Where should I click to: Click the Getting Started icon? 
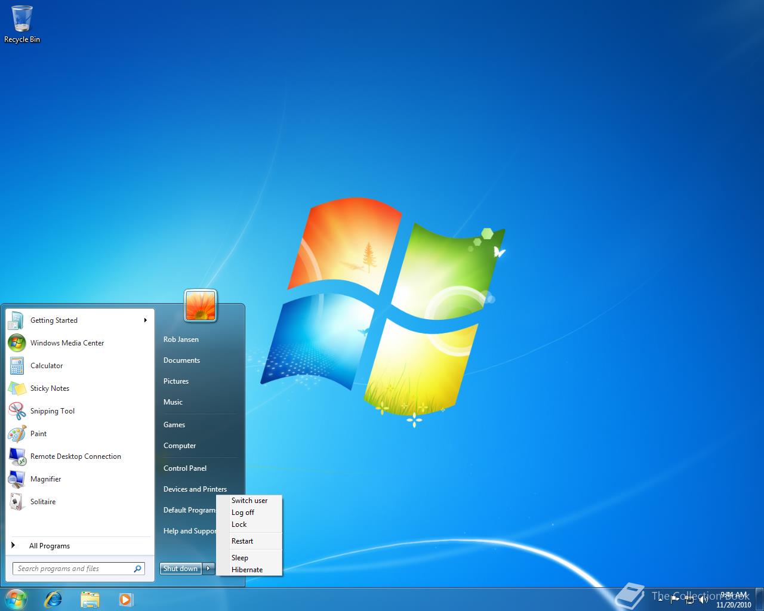16,320
